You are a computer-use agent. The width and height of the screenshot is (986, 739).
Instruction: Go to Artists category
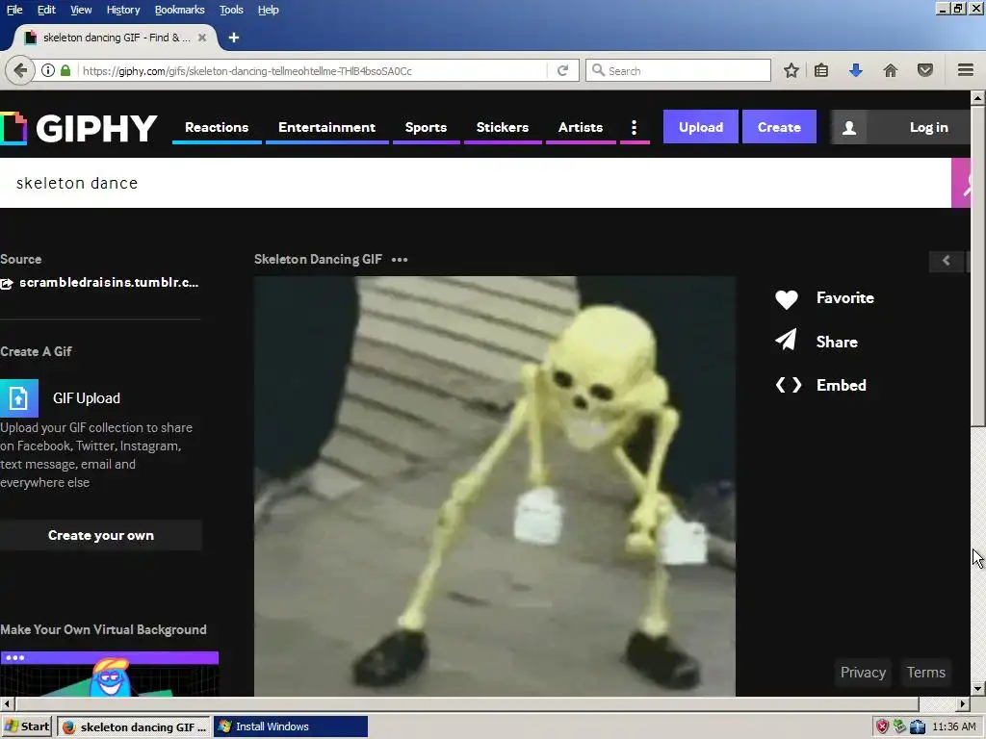click(581, 128)
